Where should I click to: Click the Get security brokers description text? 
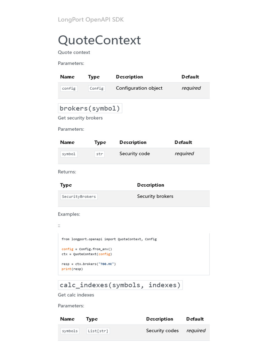coord(80,118)
